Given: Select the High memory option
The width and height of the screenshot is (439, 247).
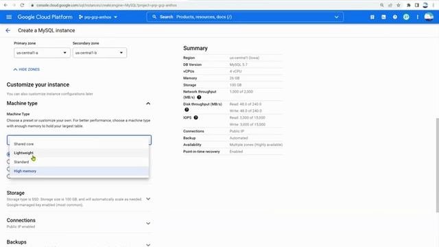Looking at the screenshot, I should 79,171.
